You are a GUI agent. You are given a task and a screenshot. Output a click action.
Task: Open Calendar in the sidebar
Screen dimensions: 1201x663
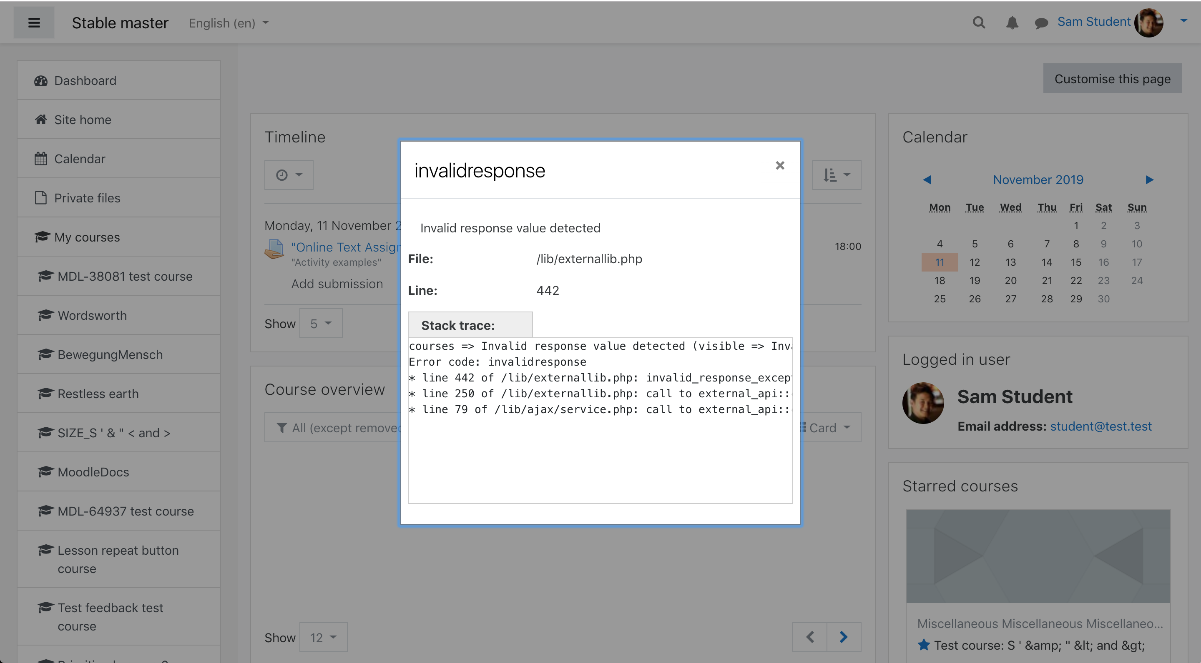[119, 158]
